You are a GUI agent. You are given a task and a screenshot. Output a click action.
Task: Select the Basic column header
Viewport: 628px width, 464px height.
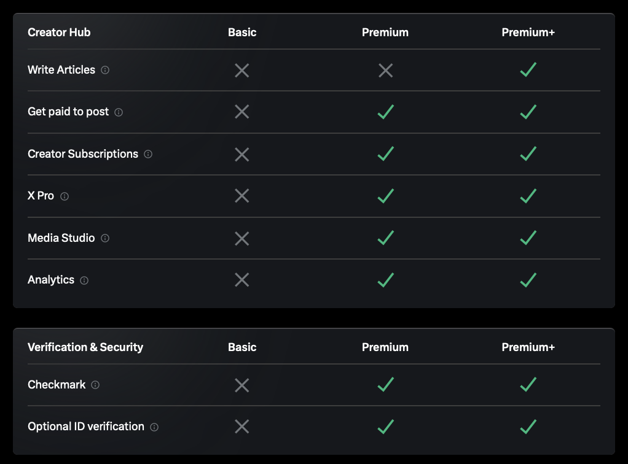[x=241, y=32]
